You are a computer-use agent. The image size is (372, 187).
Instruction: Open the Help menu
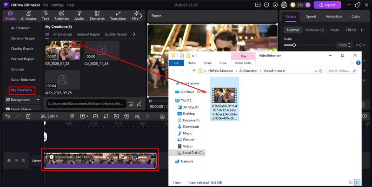tap(71, 5)
